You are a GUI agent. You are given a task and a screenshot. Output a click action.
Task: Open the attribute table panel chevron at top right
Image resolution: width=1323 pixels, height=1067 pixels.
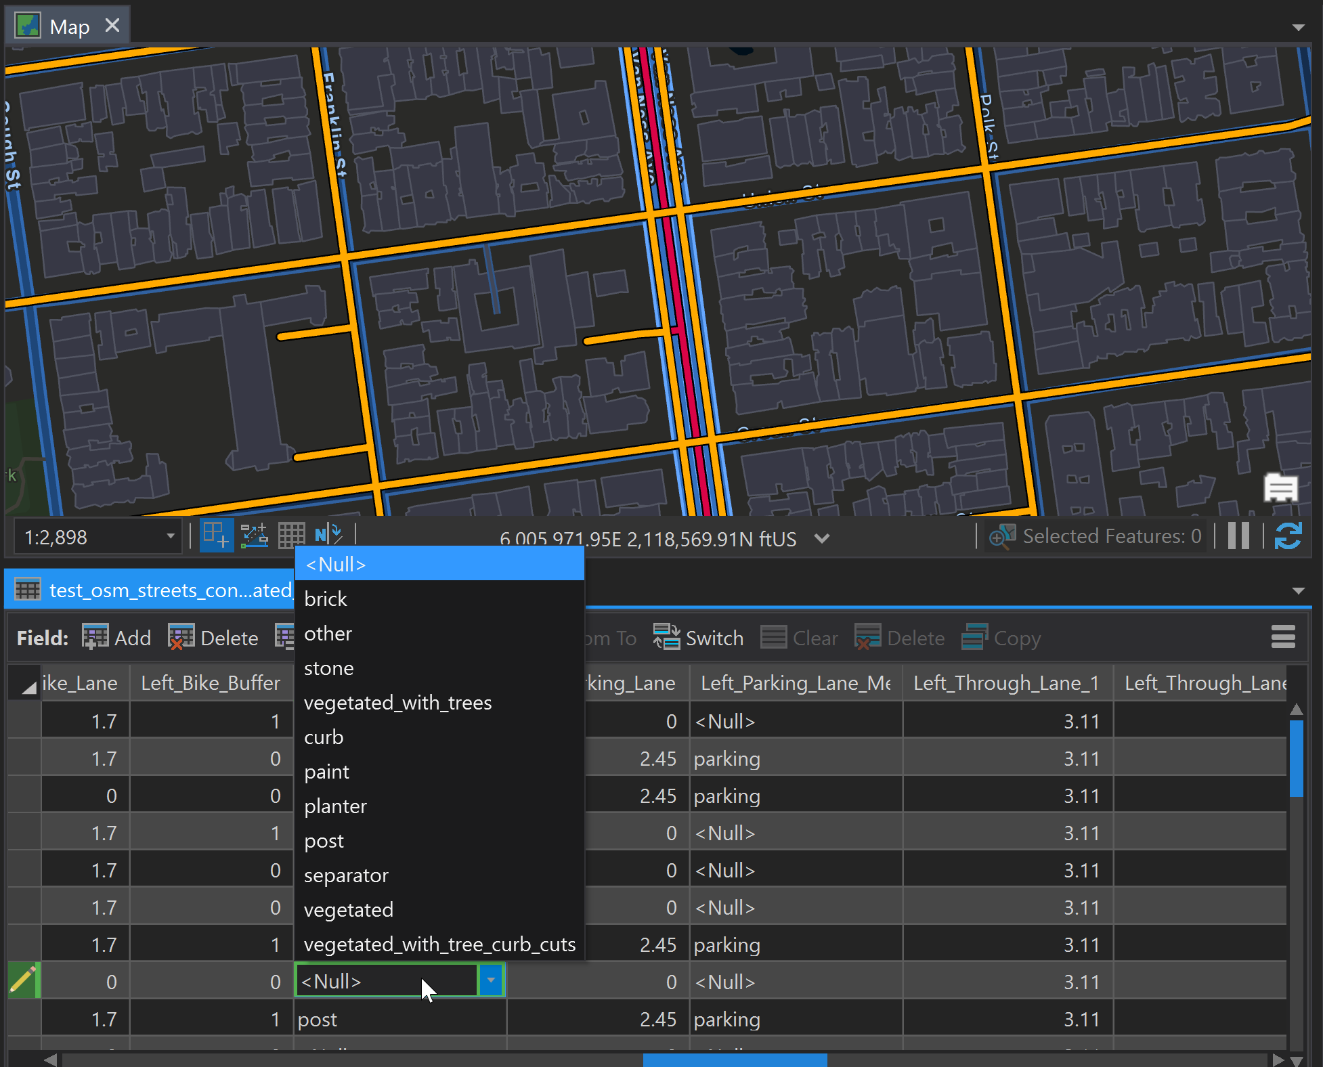[x=1299, y=590]
